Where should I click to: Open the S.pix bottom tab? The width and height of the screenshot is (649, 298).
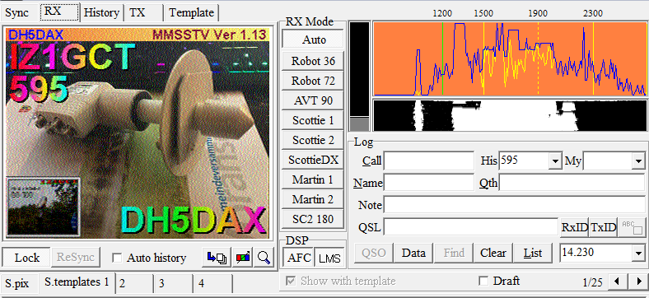17,283
